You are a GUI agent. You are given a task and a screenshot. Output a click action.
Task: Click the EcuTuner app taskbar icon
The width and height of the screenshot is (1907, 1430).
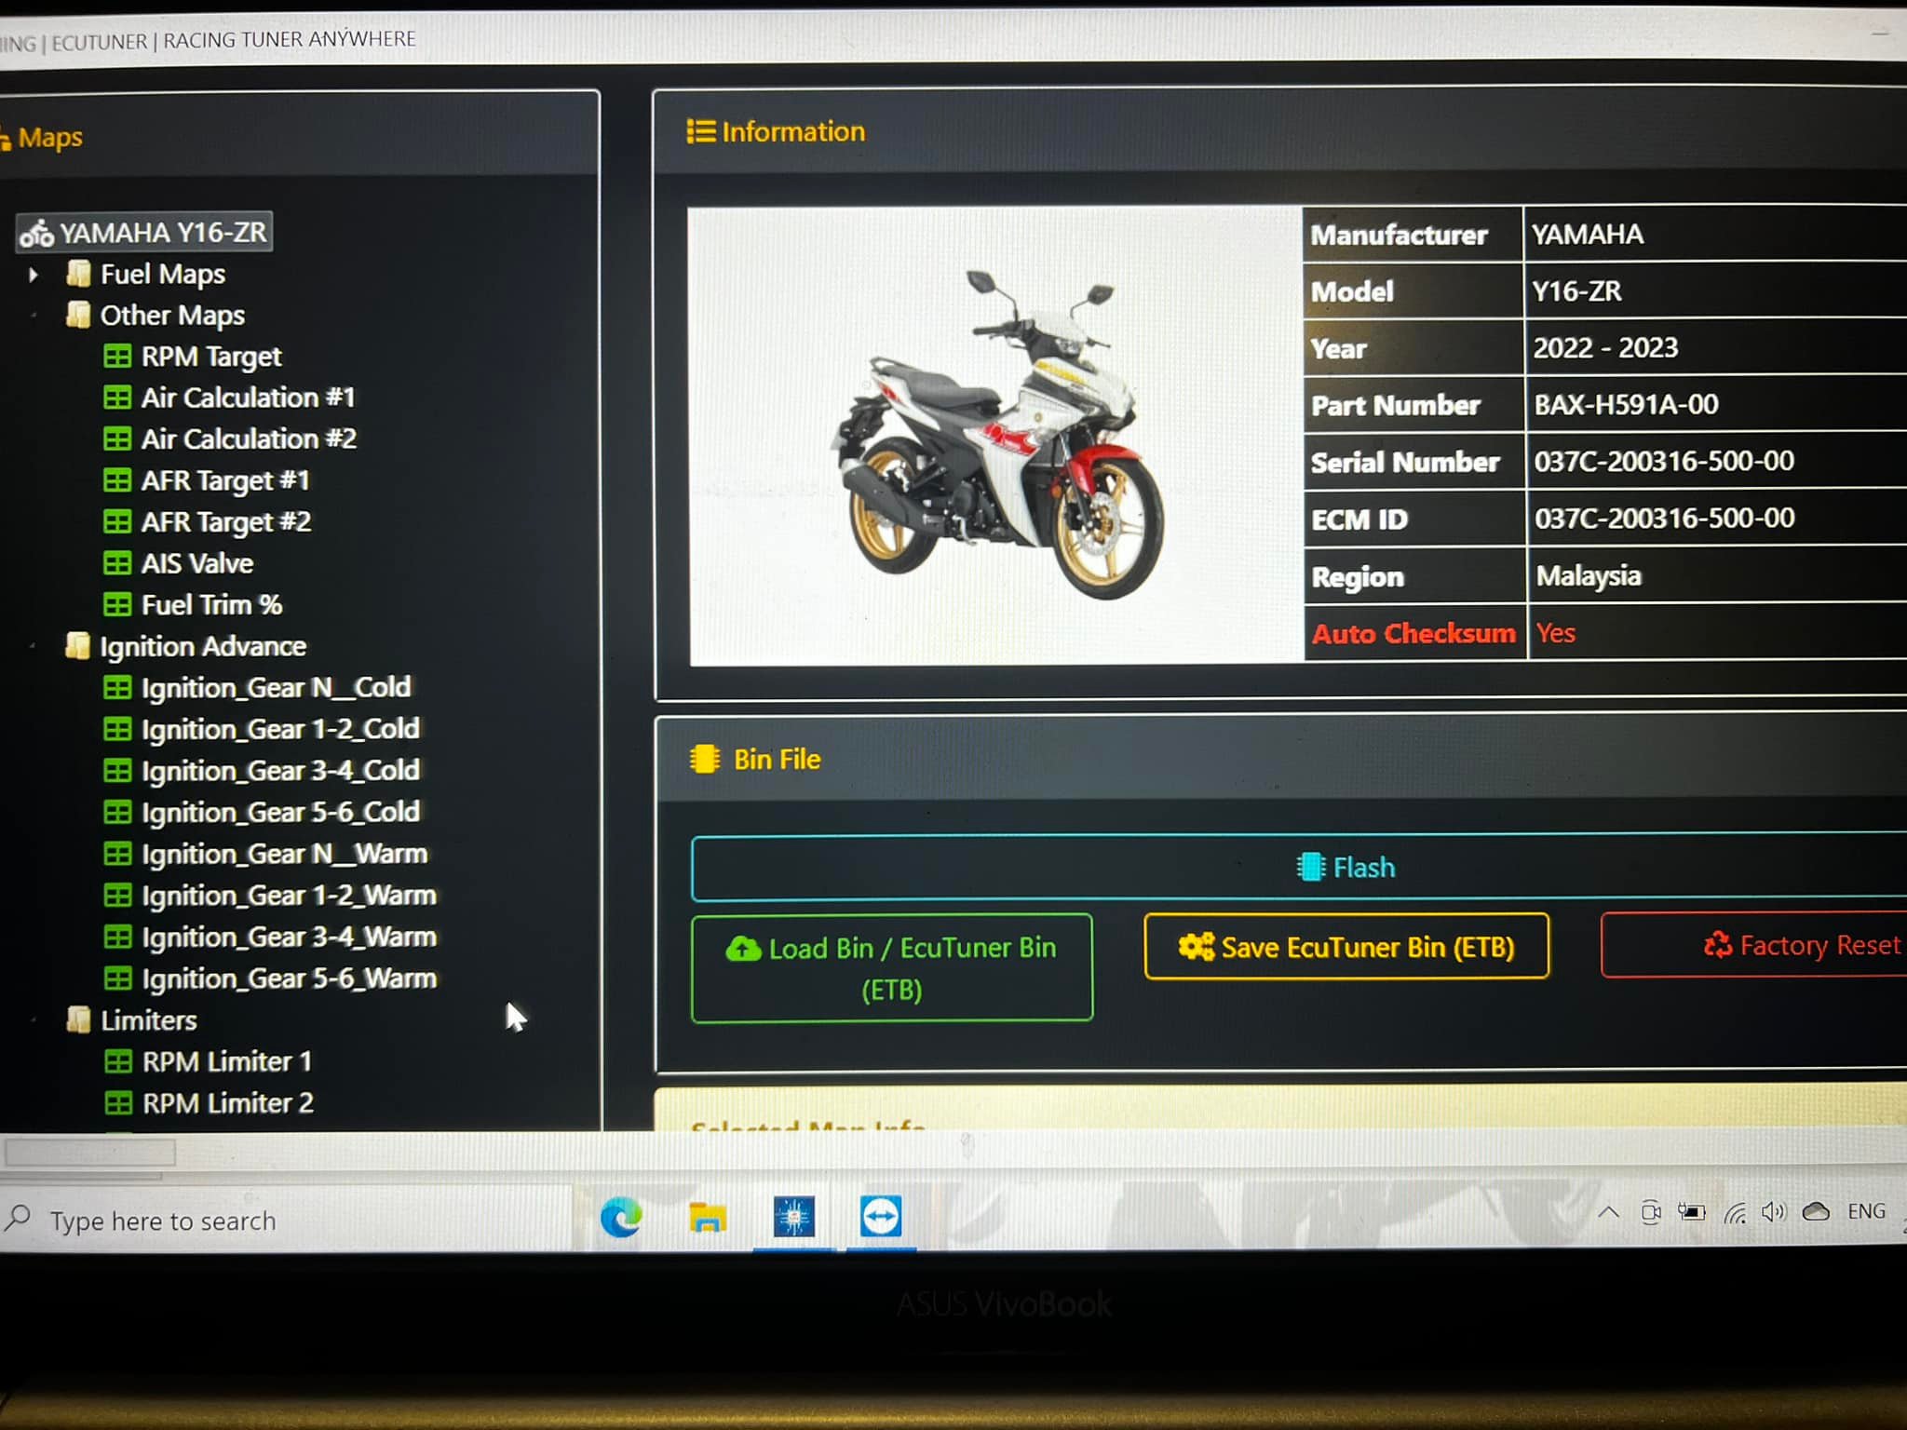point(794,1217)
